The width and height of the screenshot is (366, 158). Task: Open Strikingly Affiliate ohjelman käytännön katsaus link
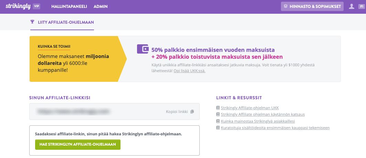click(263, 114)
